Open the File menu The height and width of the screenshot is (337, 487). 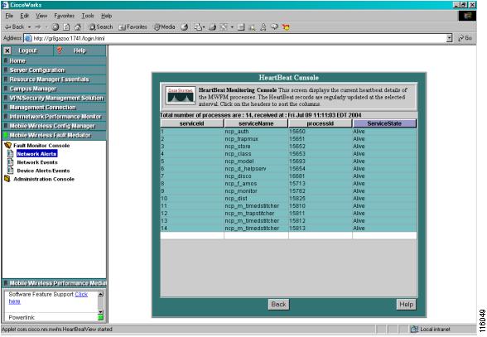point(9,16)
